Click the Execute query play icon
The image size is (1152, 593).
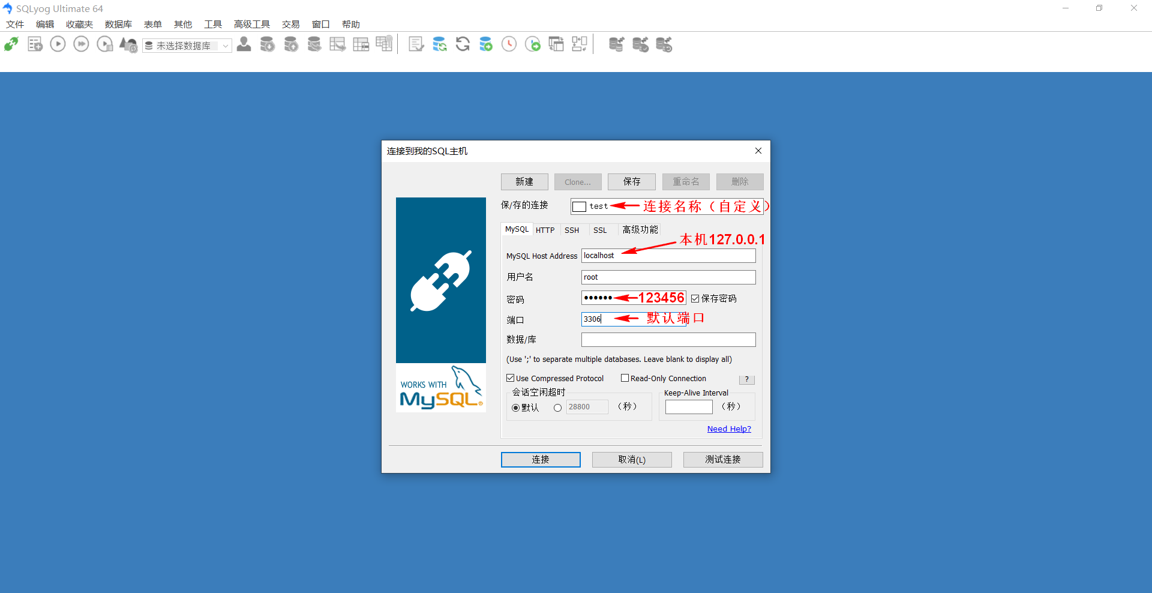[58, 44]
